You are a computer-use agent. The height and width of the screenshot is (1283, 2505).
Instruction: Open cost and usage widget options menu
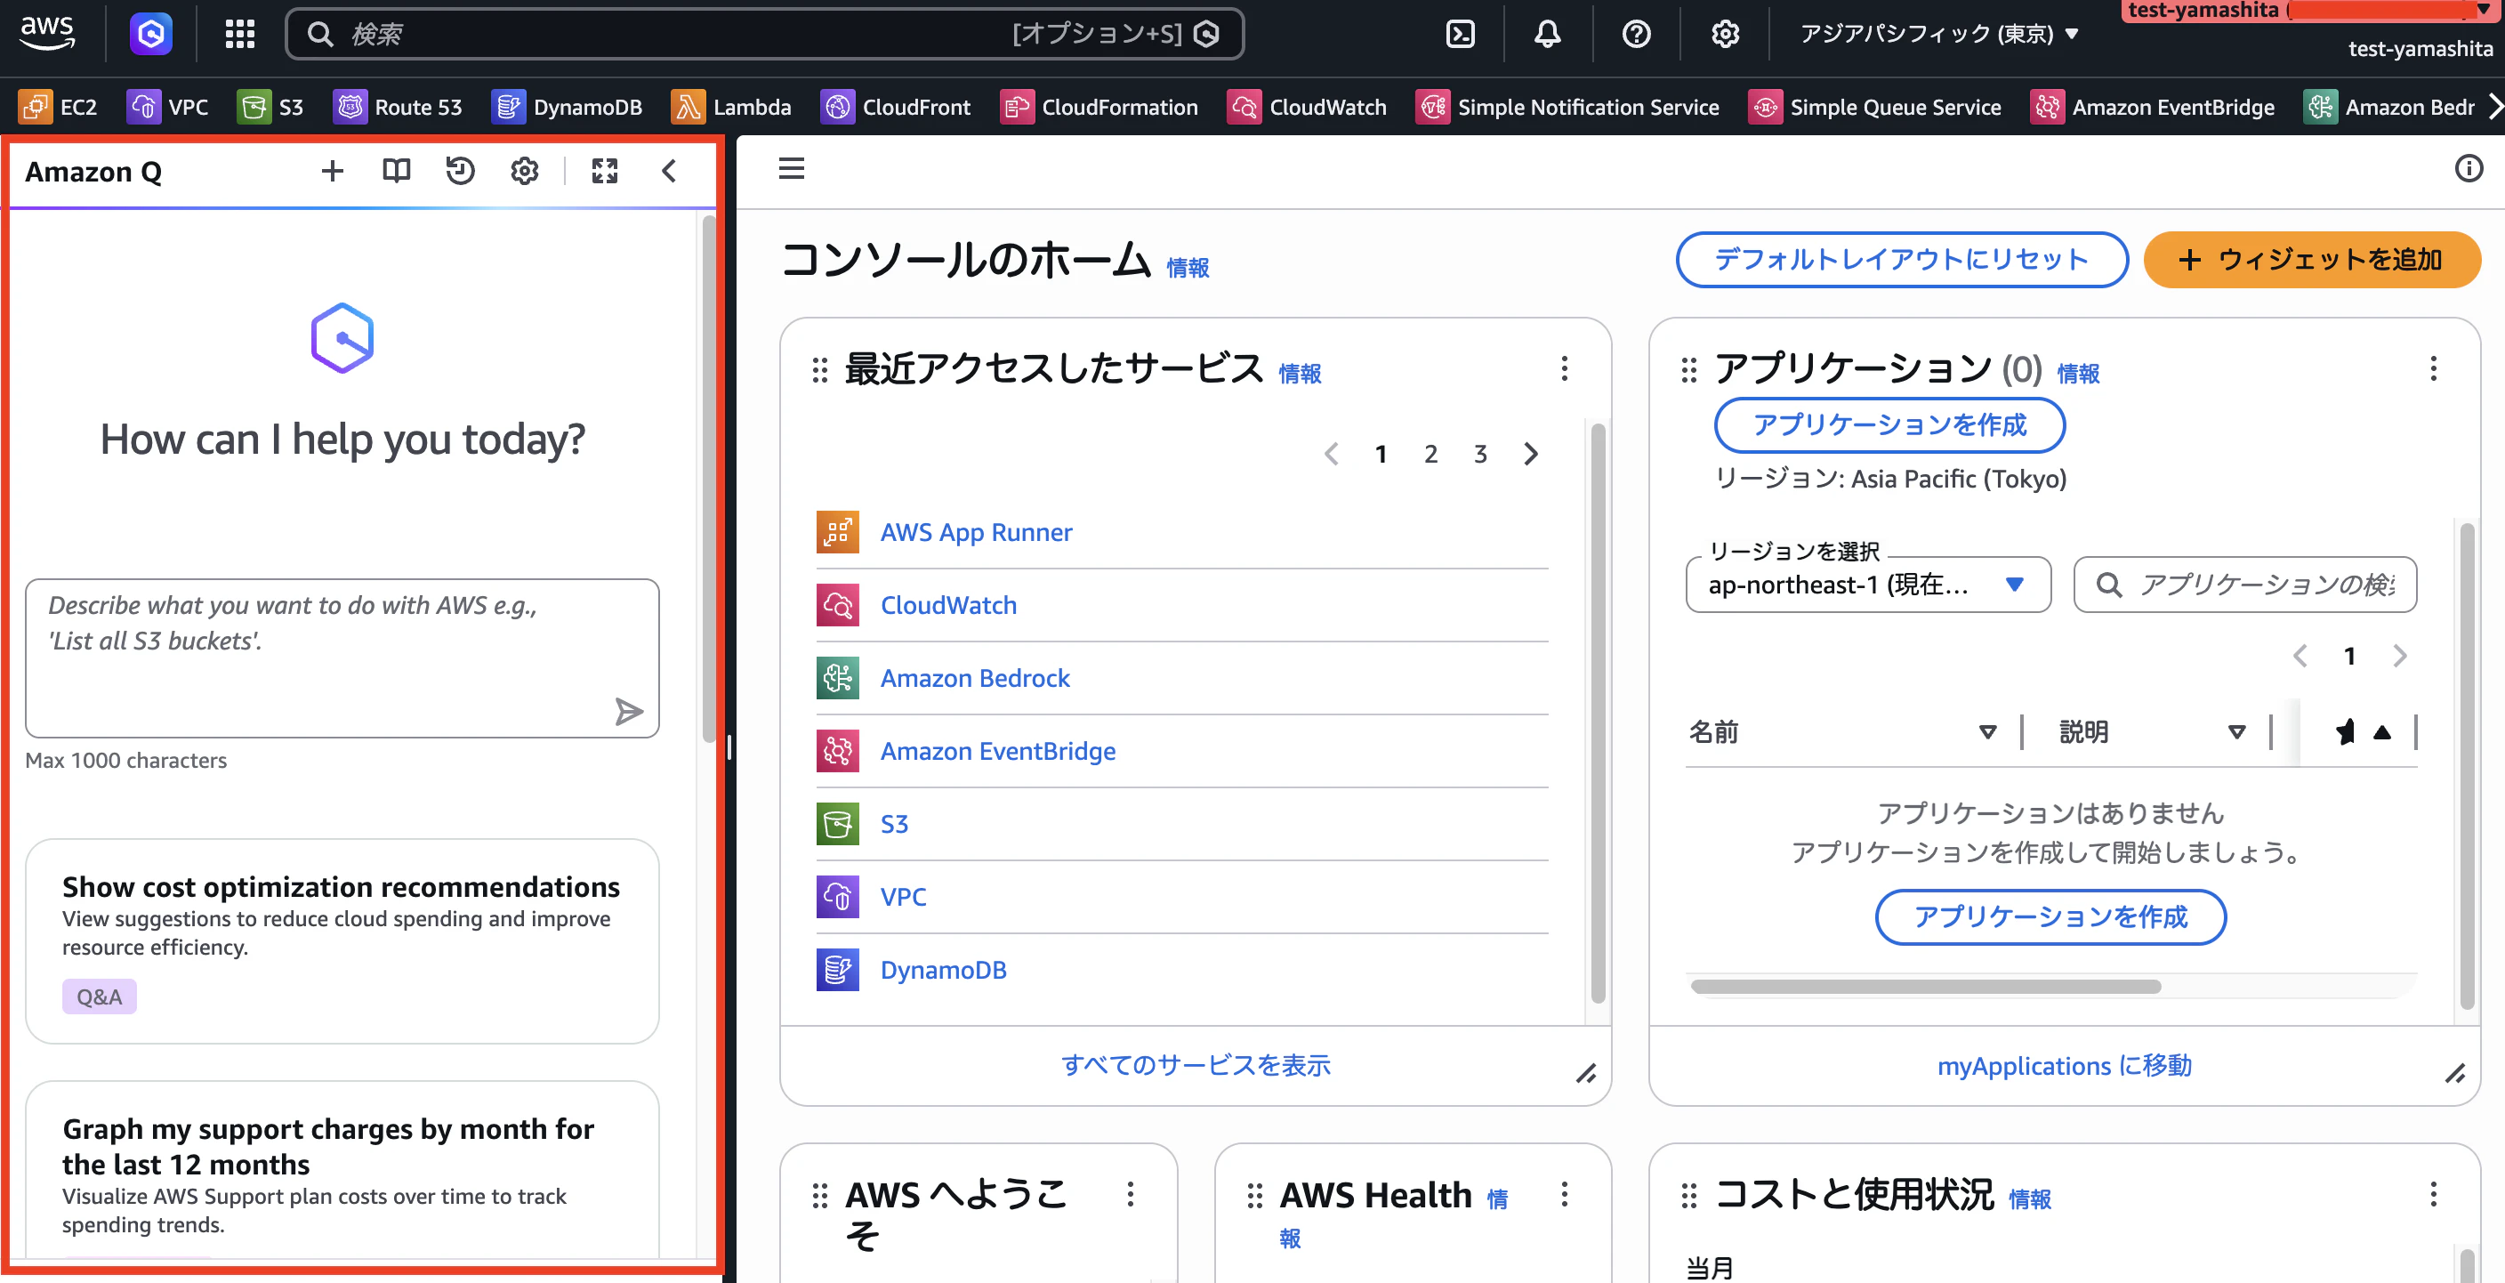[2433, 1195]
